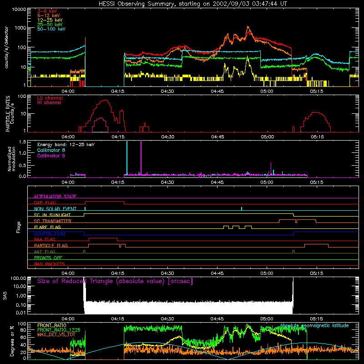This screenshot has height=364, width=364.
Task: Click the NON_SOLAR_EVENT flag label
Action: pyautogui.click(x=55, y=209)
